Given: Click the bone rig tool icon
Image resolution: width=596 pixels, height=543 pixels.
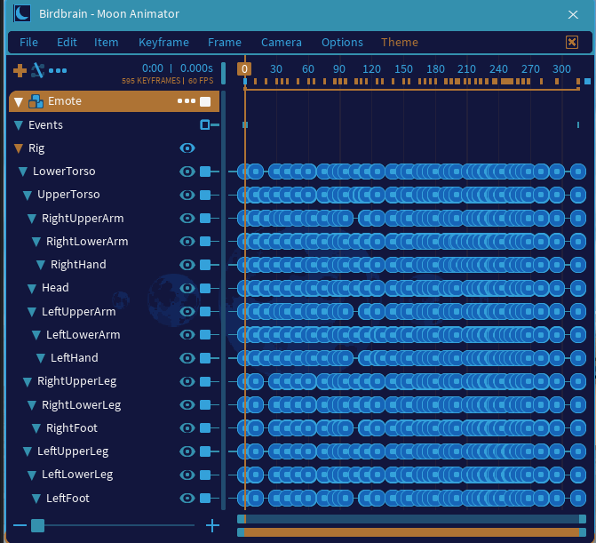Looking at the screenshot, I should coord(37,70).
